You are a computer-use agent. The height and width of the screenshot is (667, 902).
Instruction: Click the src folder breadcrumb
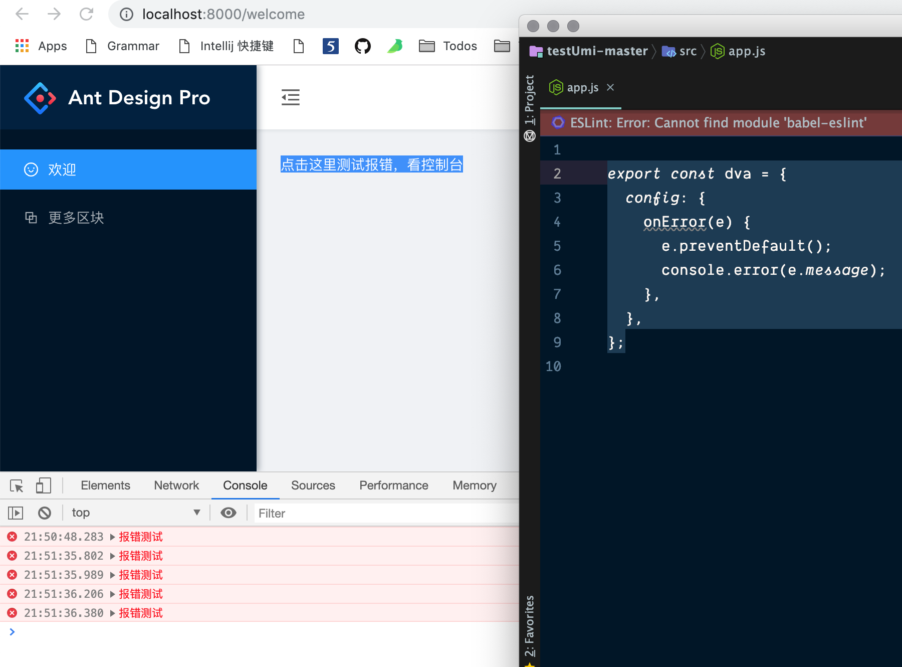coord(680,51)
